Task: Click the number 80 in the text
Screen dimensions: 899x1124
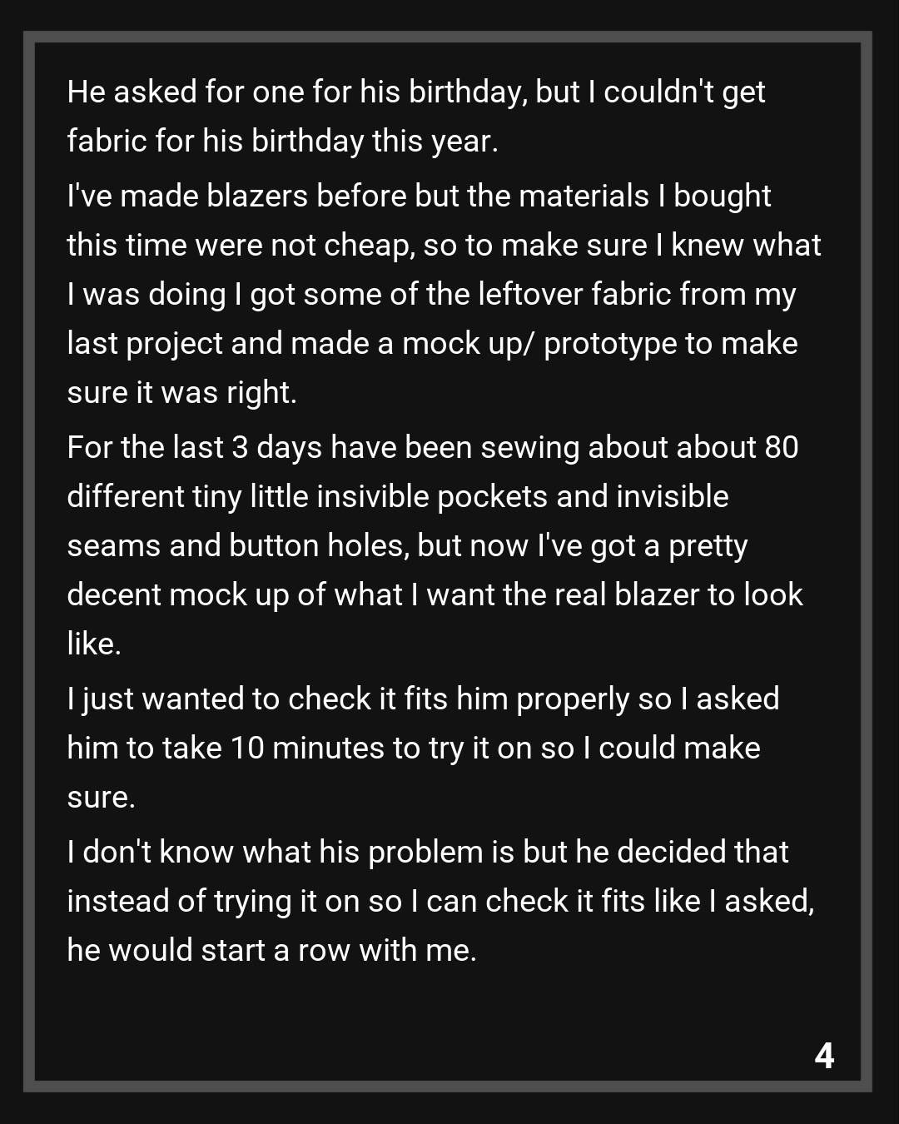Action: pos(781,448)
